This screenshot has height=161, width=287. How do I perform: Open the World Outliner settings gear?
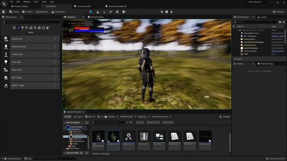284,22
